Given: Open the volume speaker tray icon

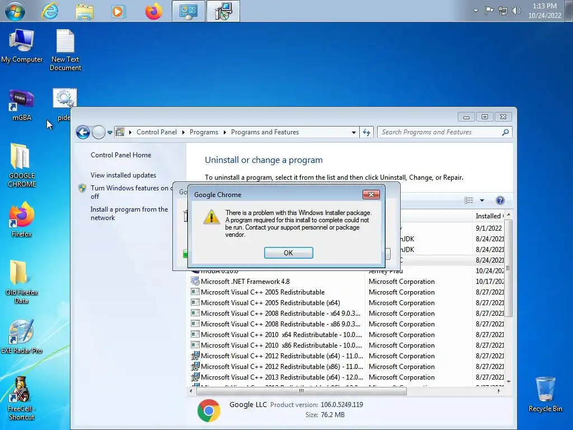Looking at the screenshot, I should pos(516,11).
